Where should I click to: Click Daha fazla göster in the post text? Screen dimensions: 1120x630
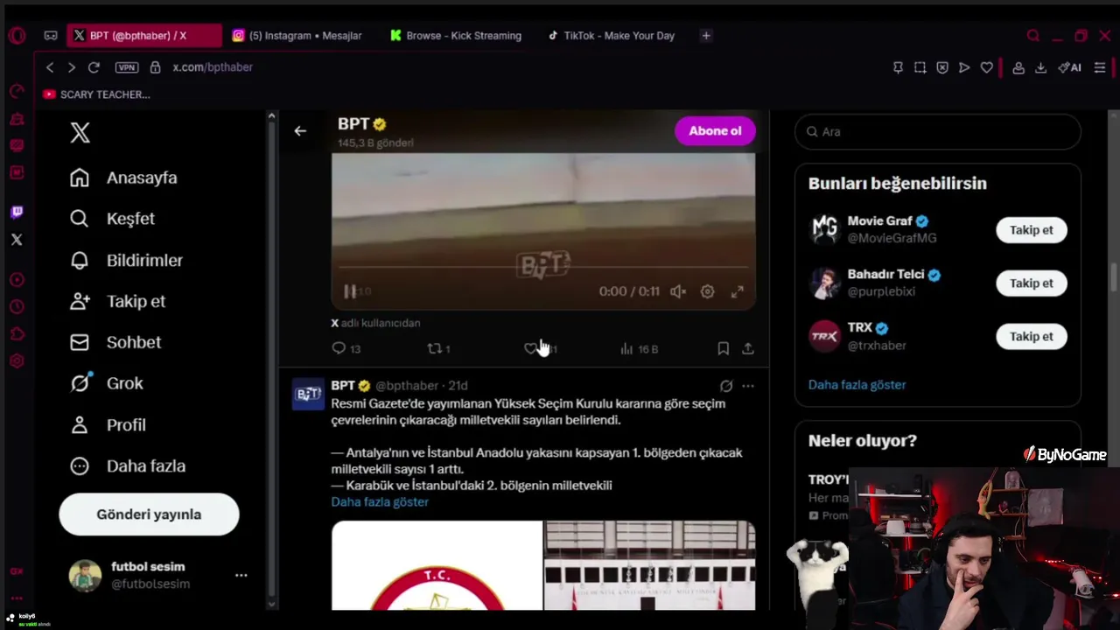pos(380,501)
